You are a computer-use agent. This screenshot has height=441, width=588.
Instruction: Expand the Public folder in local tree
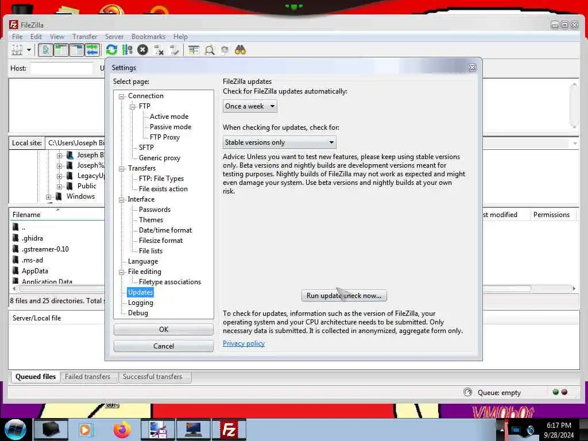click(59, 187)
